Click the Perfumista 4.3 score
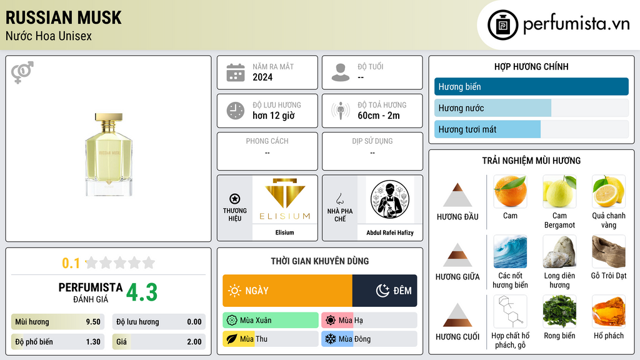The height and width of the screenshot is (360, 640). (142, 292)
